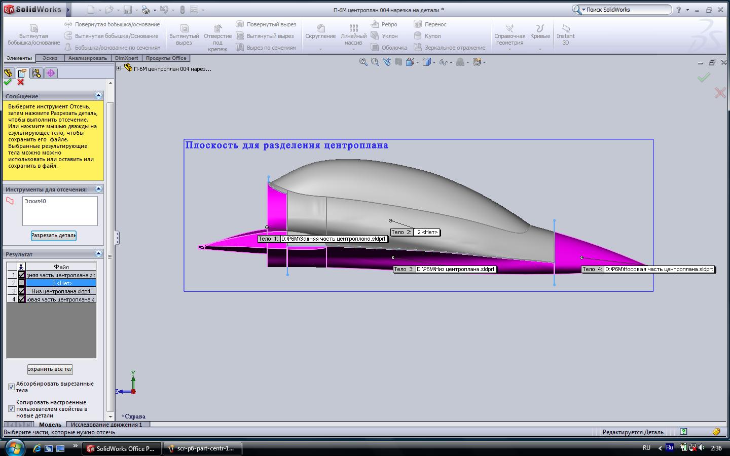This screenshot has width=730, height=456.
Task: Open the Windows Start menu orb
Action: click(14, 448)
